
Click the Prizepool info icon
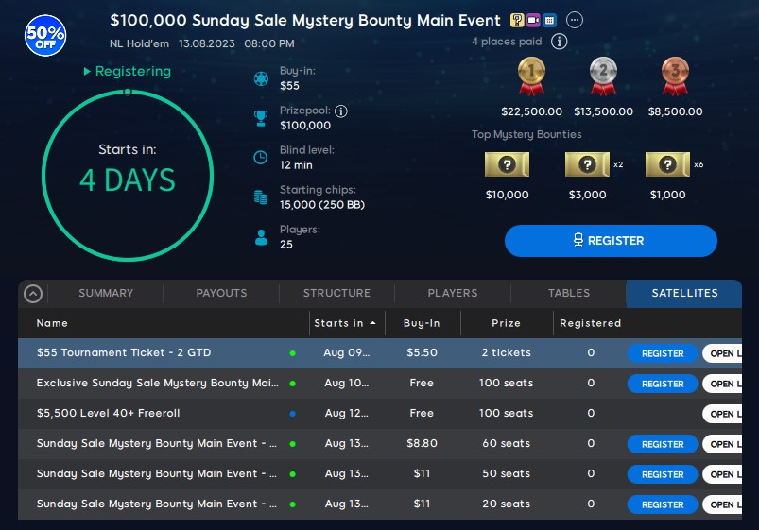tap(341, 111)
